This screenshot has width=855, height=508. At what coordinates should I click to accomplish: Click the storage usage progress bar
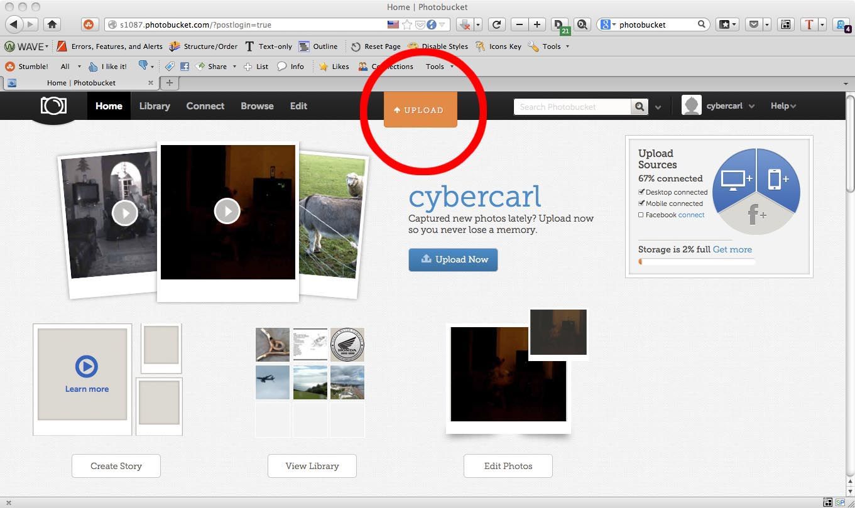pos(696,261)
